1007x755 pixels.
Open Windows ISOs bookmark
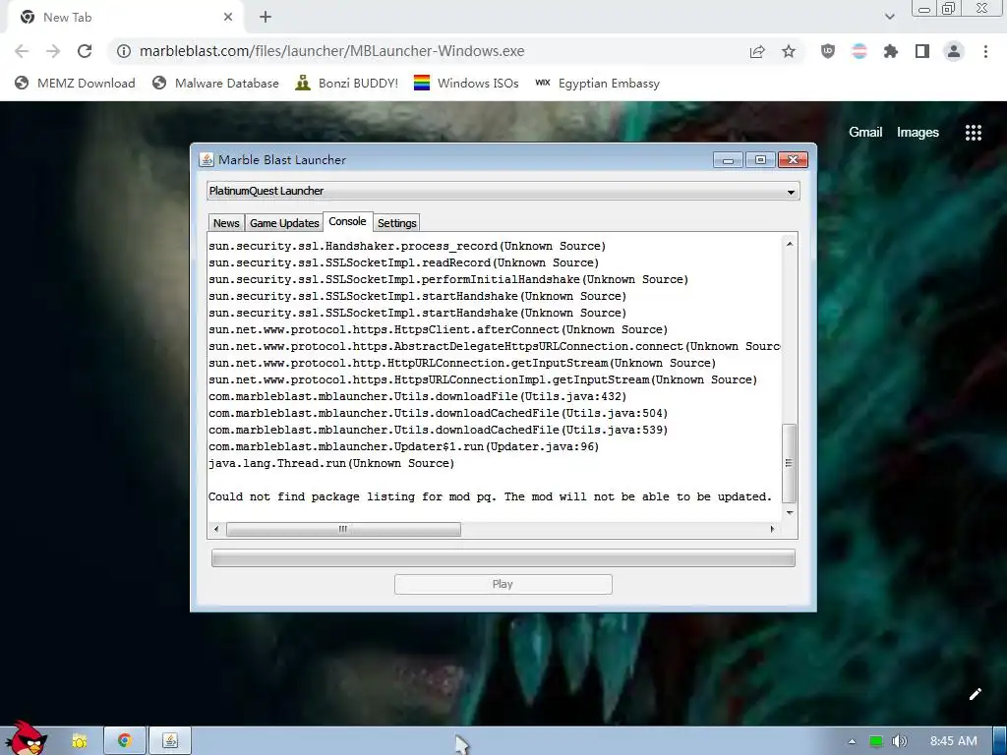point(466,84)
